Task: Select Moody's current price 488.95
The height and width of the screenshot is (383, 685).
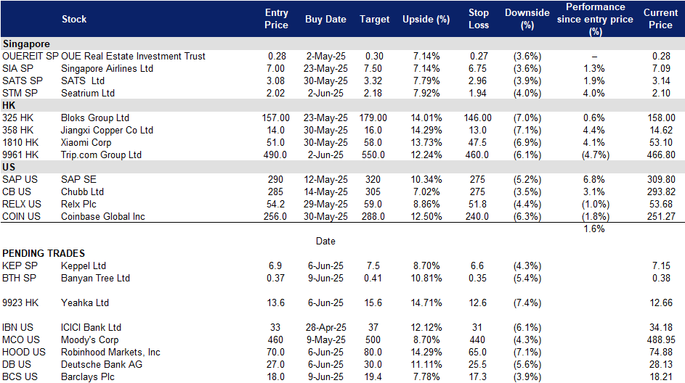Action: [661, 339]
